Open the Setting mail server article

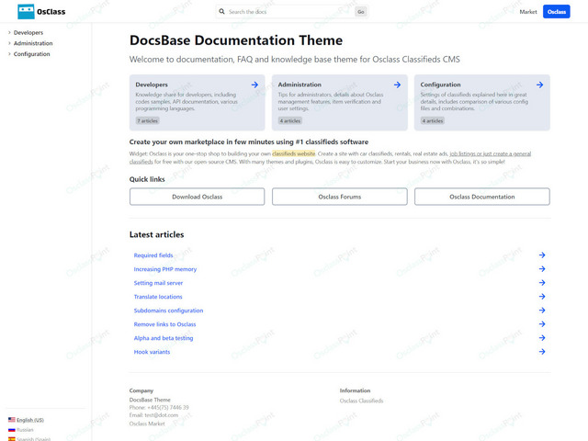158,283
